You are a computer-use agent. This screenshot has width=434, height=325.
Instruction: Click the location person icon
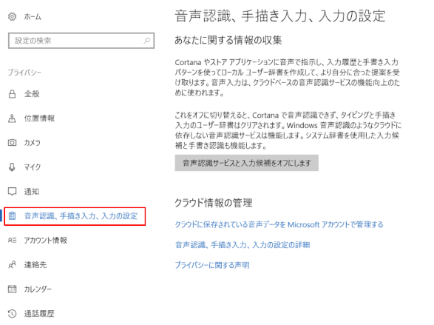click(12, 118)
